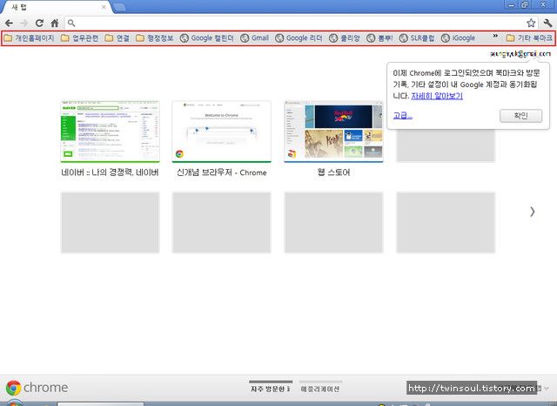557x406 pixels.
Task: Click the 웹 스토어 caption text
Action: point(333,173)
